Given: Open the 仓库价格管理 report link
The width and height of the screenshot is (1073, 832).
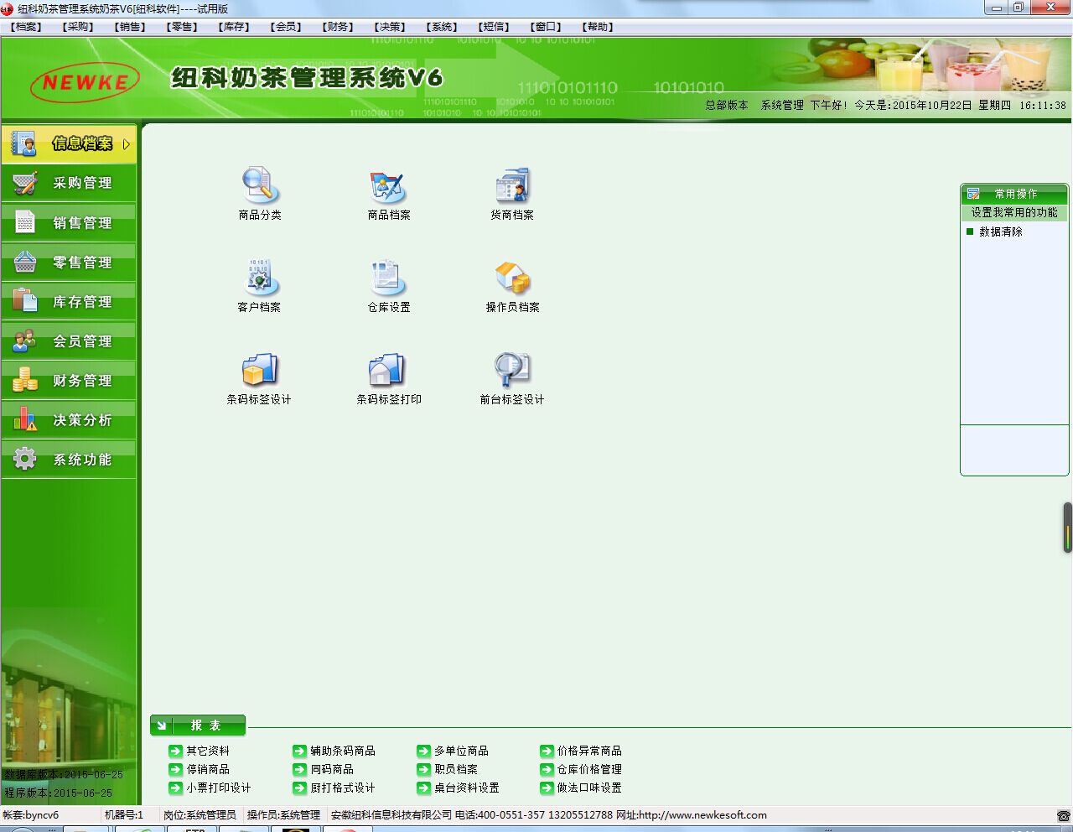Looking at the screenshot, I should [589, 769].
